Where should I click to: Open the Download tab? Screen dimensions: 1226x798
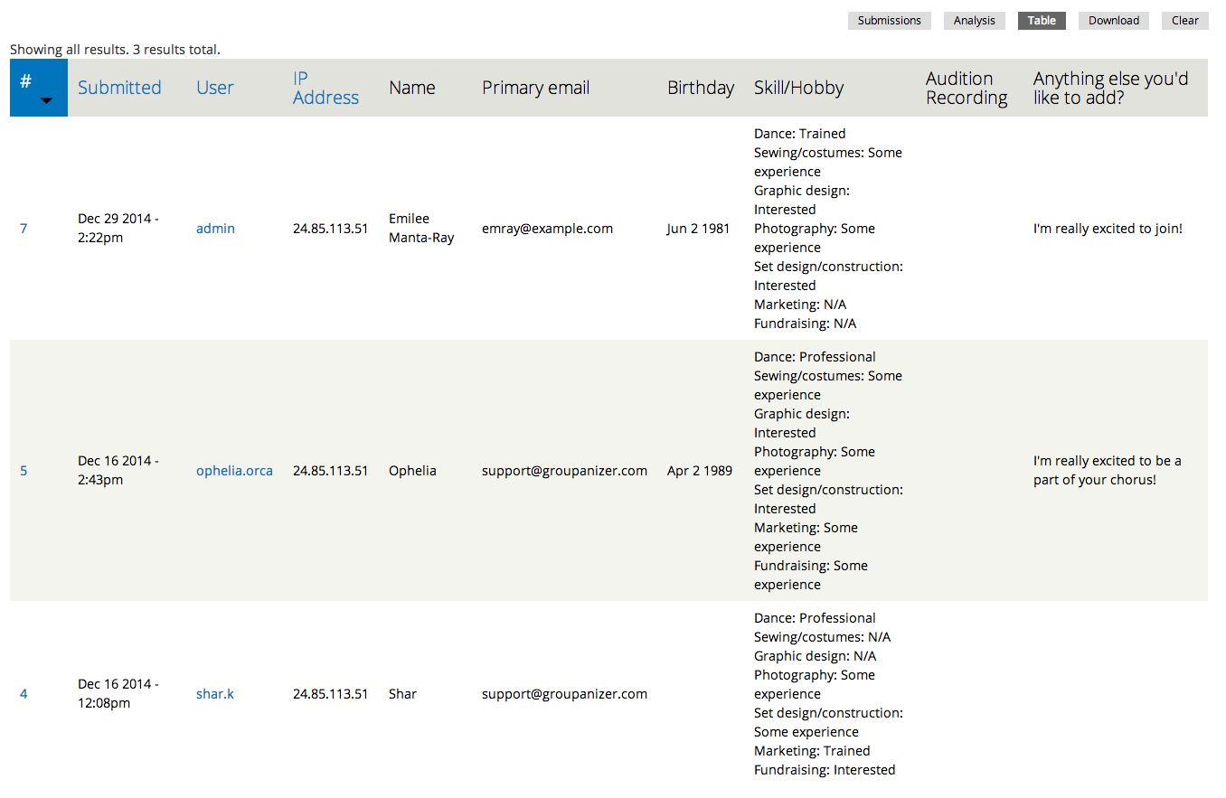pyautogui.click(x=1114, y=21)
